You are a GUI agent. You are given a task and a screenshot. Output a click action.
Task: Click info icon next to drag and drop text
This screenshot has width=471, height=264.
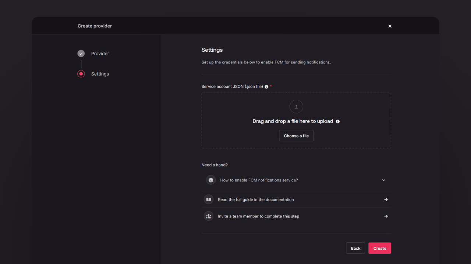click(338, 121)
